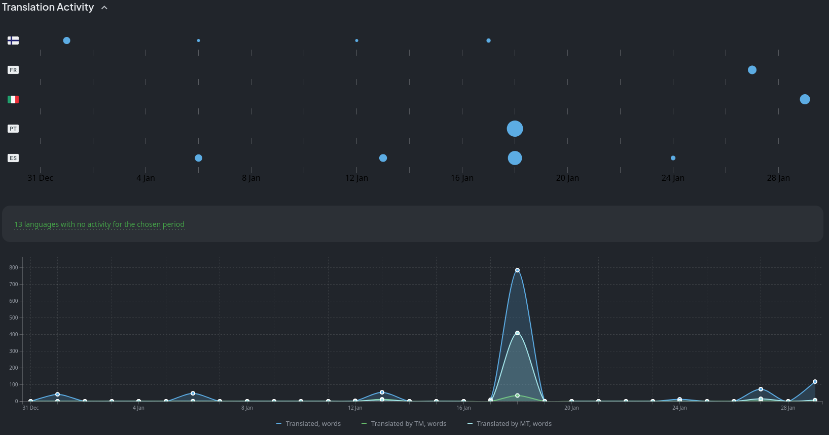Click the largest Finnish activity bubble

66,41
